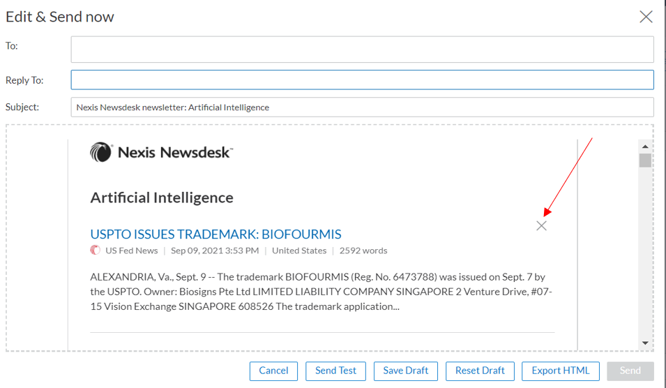Click the Sep 09, 2021 3:53 PM date
666x388 pixels.
coord(215,251)
